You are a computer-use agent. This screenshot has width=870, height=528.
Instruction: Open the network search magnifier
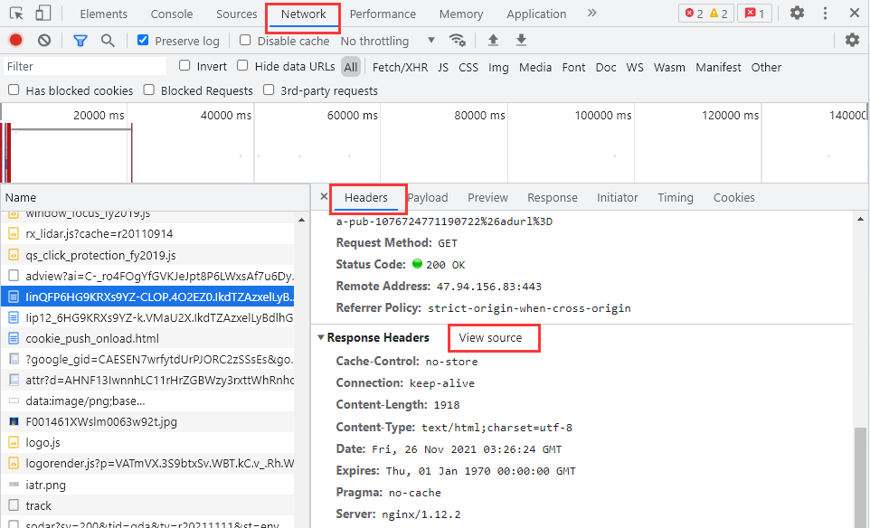[108, 41]
